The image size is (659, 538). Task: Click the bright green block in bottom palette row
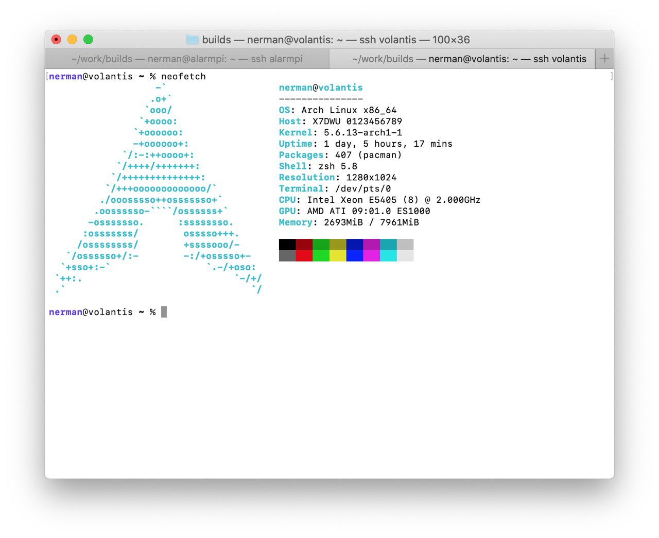321,256
